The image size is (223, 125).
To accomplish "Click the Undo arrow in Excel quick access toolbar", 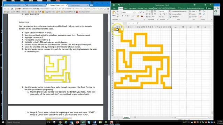I will [119, 5].
